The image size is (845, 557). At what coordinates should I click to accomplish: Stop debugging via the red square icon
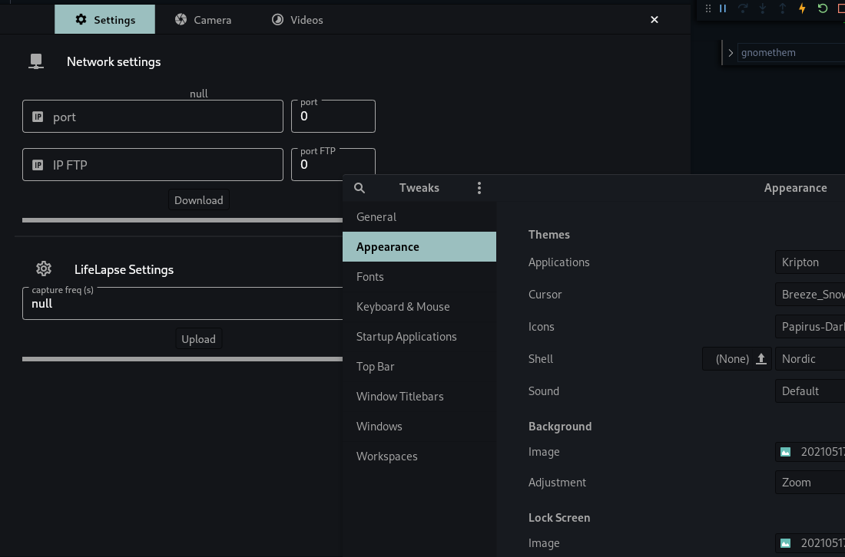click(840, 8)
